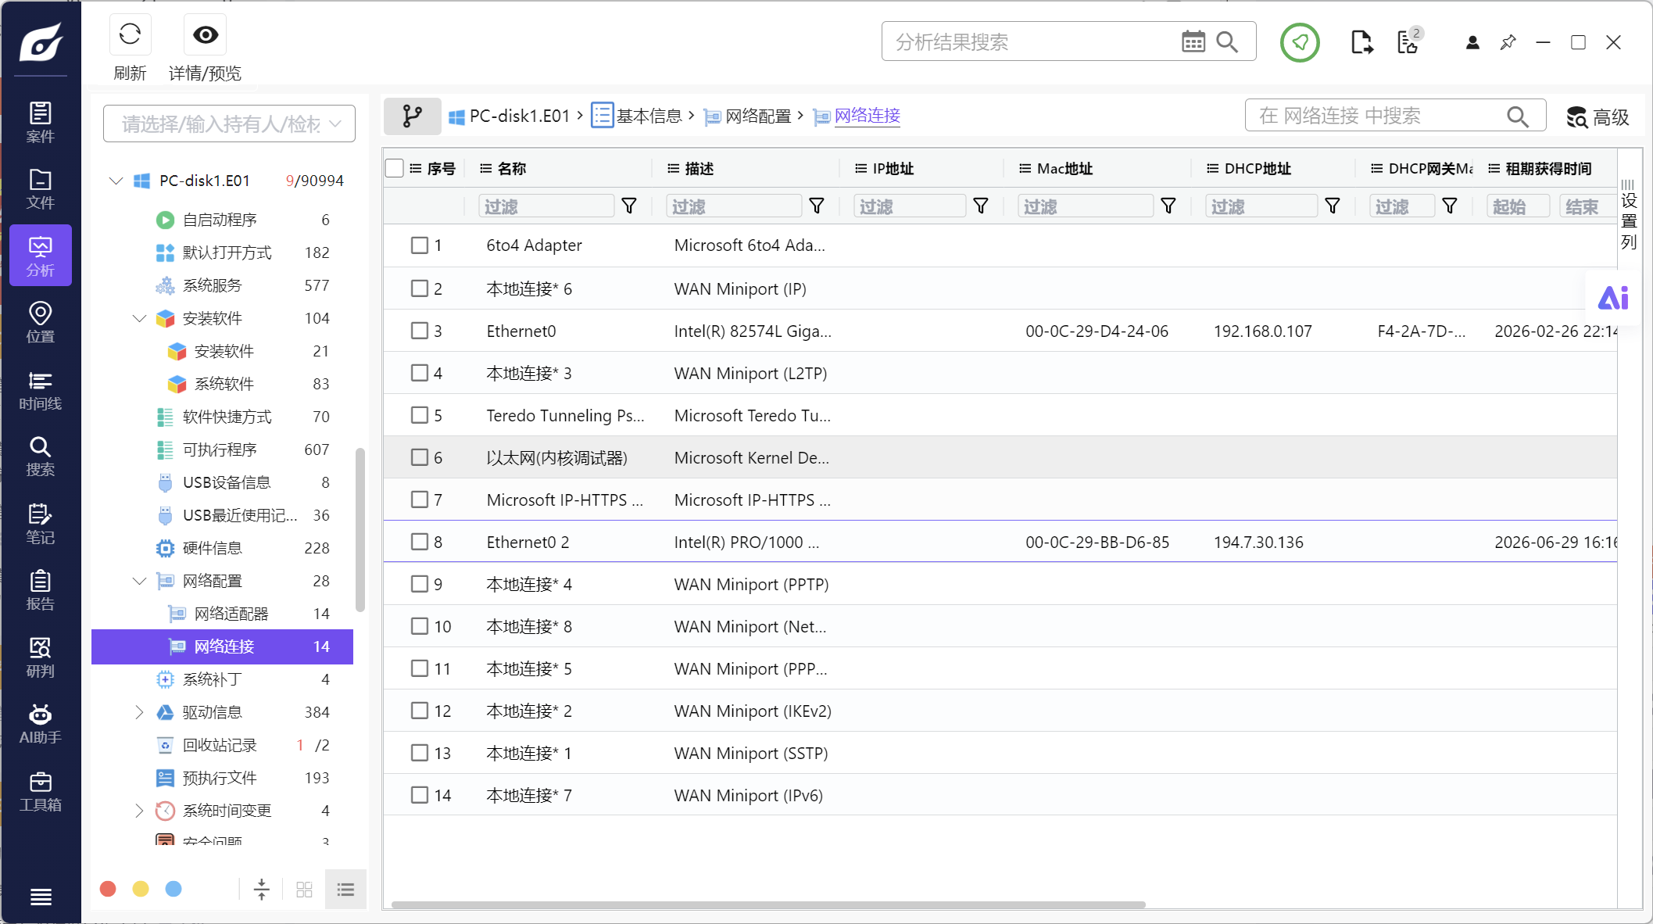
Task: Open the floating Ai assistant button
Action: 1613,298
